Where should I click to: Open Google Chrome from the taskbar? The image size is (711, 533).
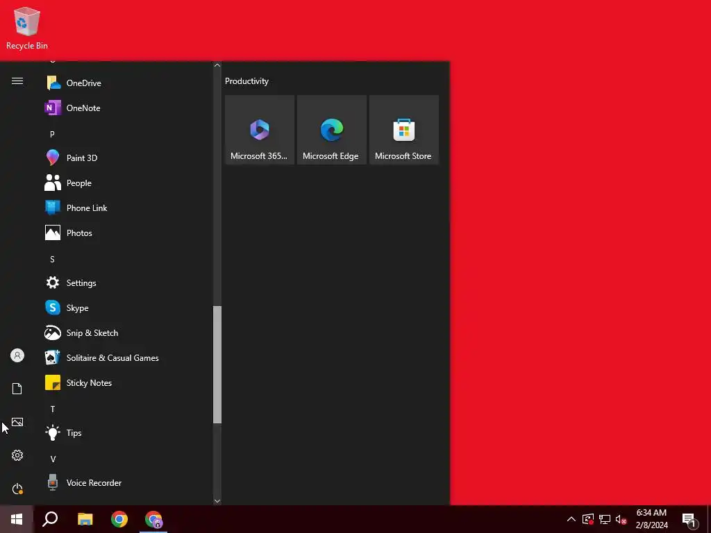(119, 519)
